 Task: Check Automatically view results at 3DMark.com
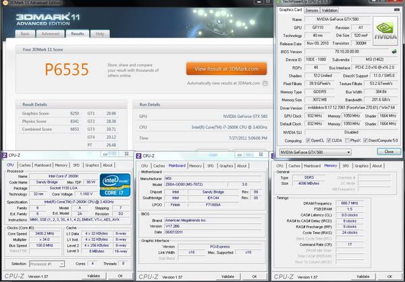265,83
